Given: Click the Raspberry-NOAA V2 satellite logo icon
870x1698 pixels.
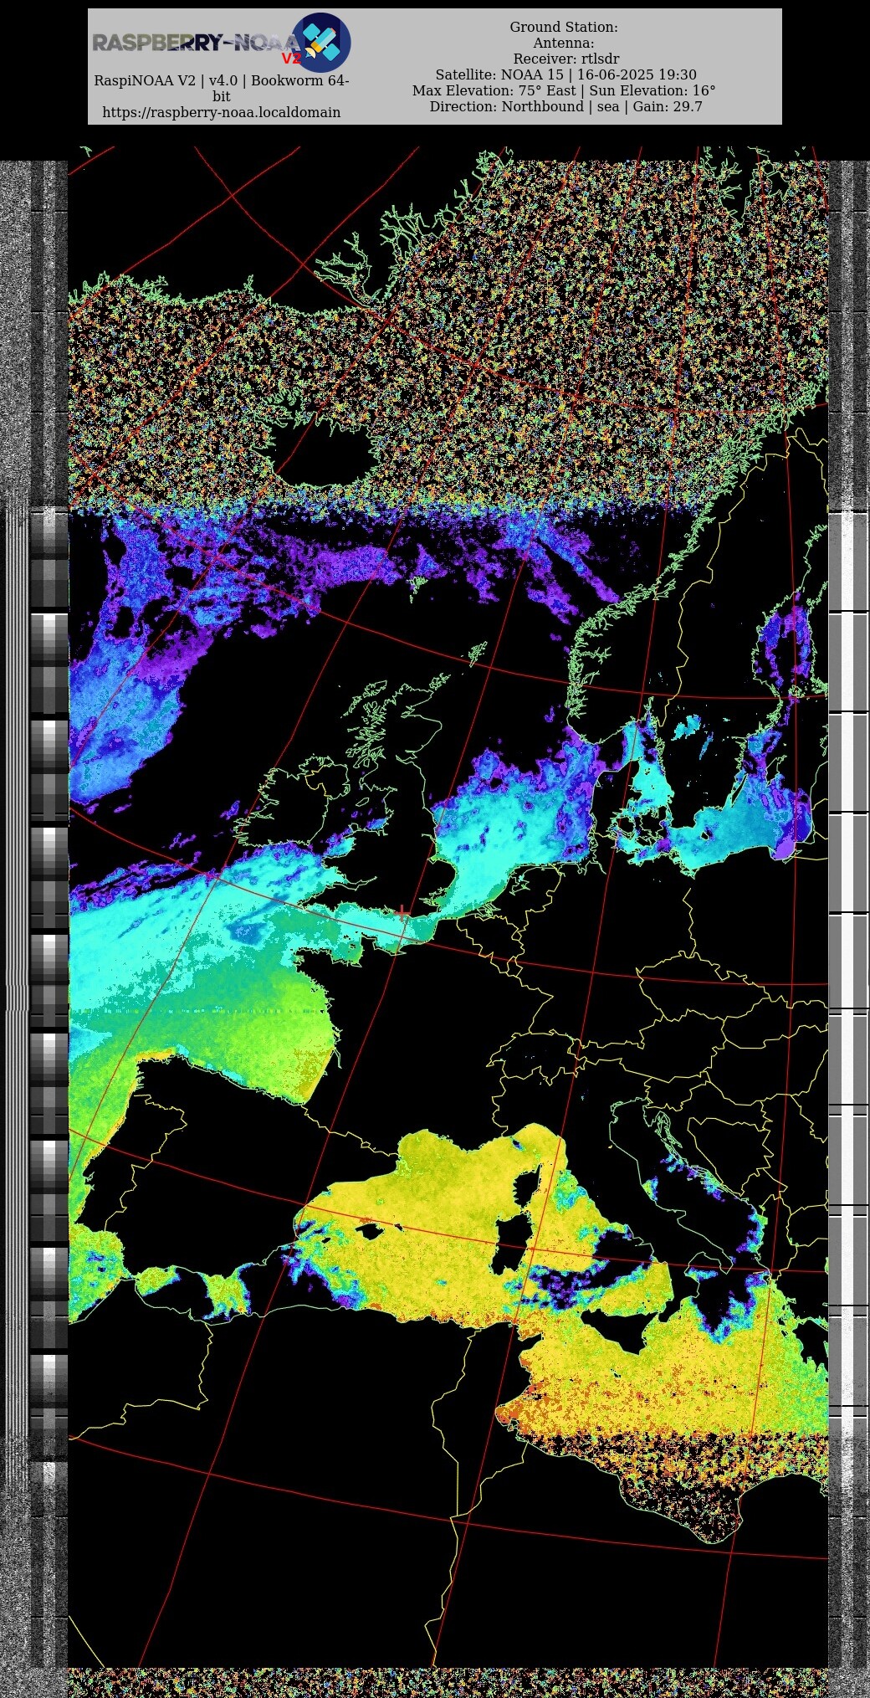Looking at the screenshot, I should pos(321,42).
